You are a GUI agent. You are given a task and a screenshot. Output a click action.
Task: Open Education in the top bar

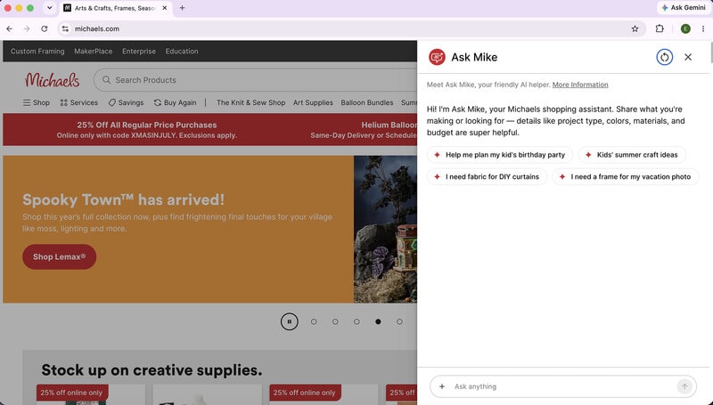point(182,52)
